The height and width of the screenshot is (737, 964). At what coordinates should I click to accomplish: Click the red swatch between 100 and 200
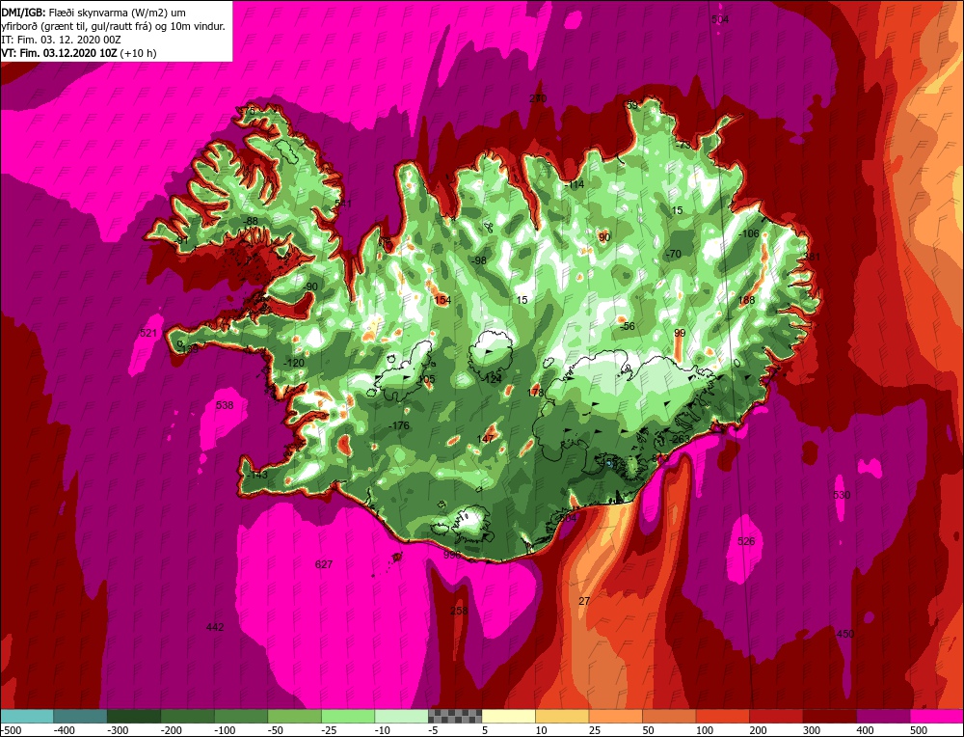point(722,716)
